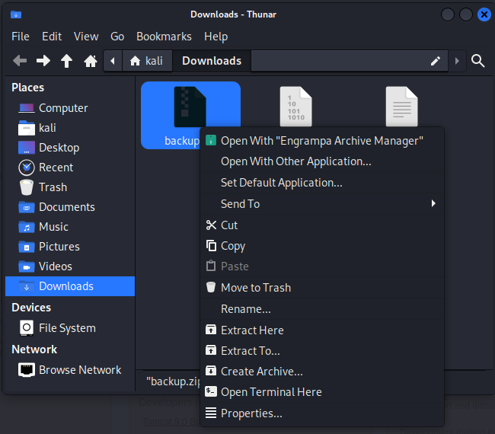Choose Open With Engrampa Archive Manager
495x434 pixels.
322,141
